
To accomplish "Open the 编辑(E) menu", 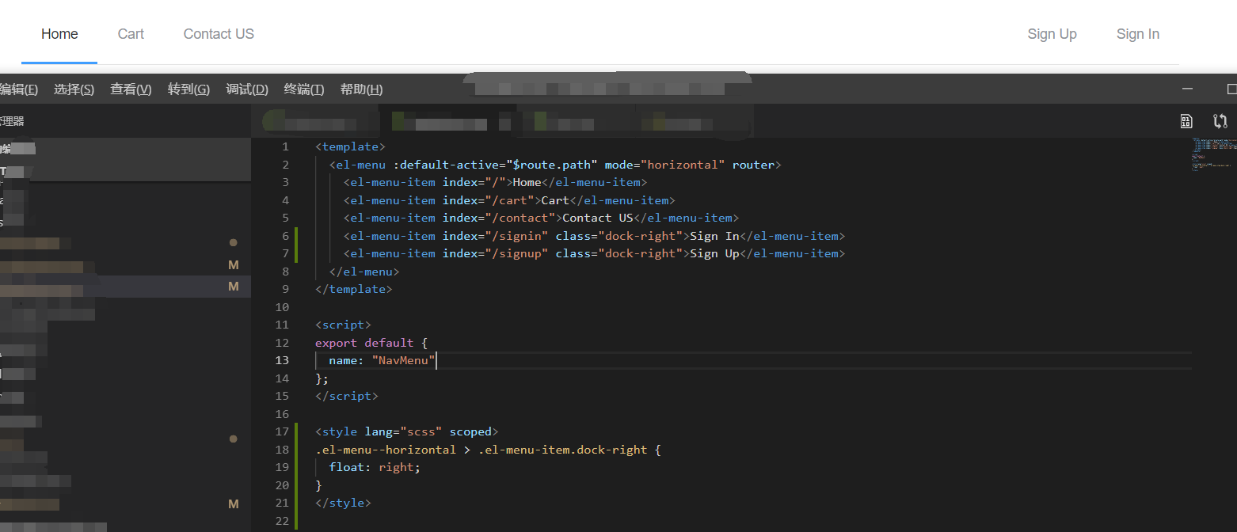I will 17,89.
